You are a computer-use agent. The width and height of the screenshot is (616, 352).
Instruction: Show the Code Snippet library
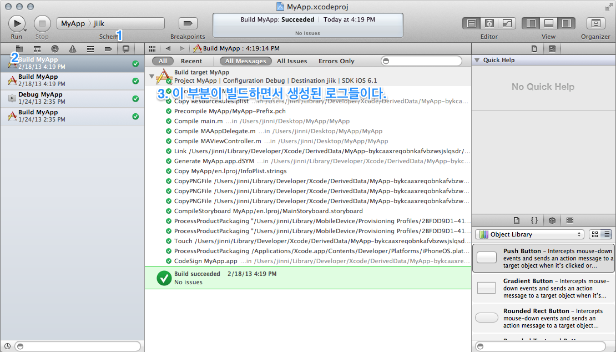534,220
